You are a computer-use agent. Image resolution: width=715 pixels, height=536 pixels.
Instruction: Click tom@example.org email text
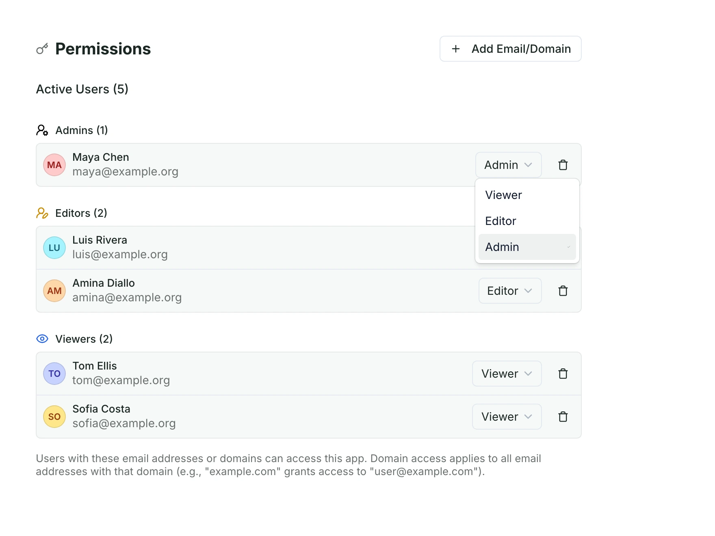point(121,380)
